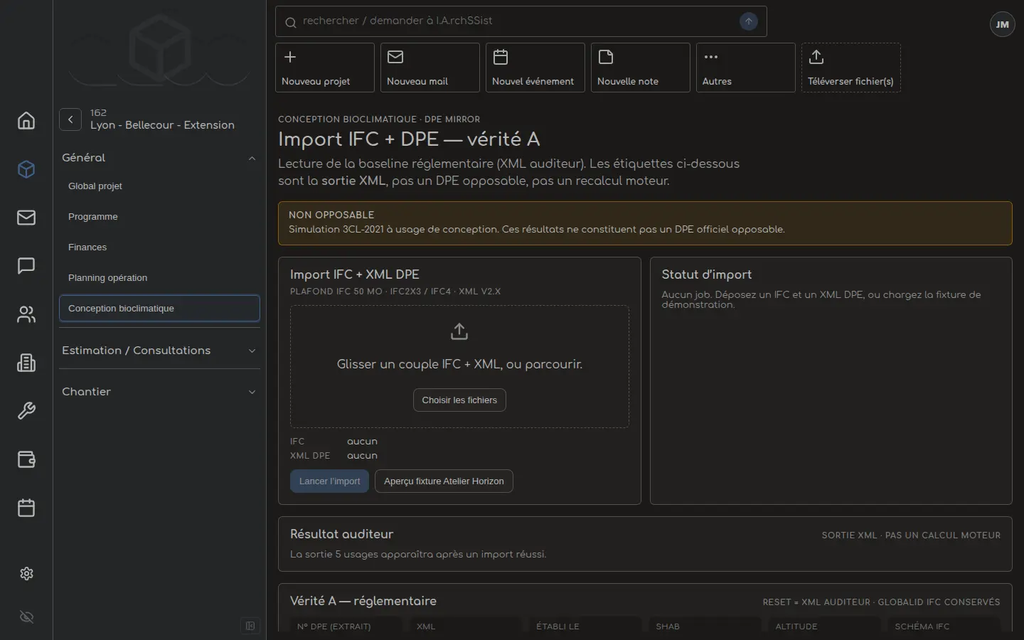Open Planning opération menu item
Screen dimensions: 1024x640
[159, 278]
